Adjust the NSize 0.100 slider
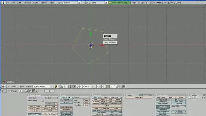The height and width of the screenshot is (116, 206). coord(163,100)
